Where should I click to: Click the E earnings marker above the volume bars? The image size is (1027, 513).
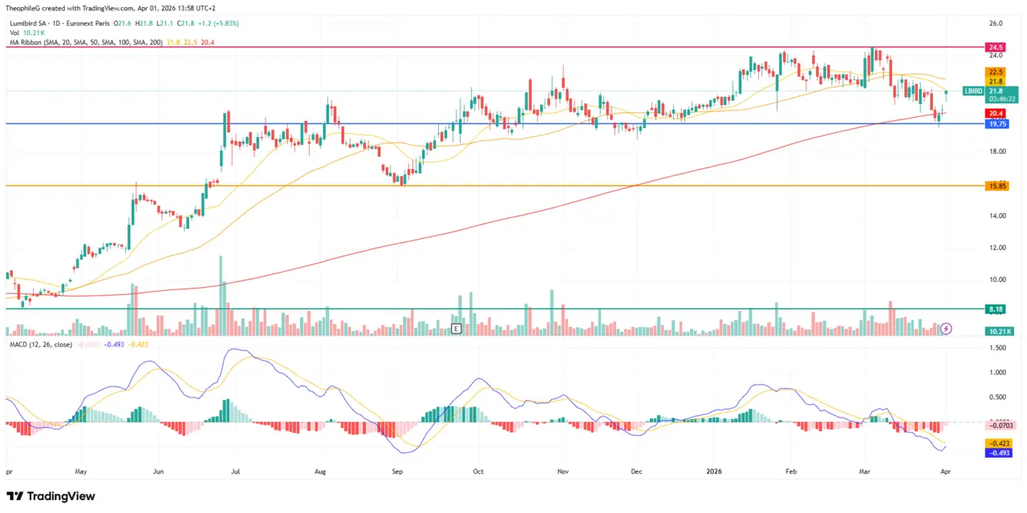click(456, 328)
